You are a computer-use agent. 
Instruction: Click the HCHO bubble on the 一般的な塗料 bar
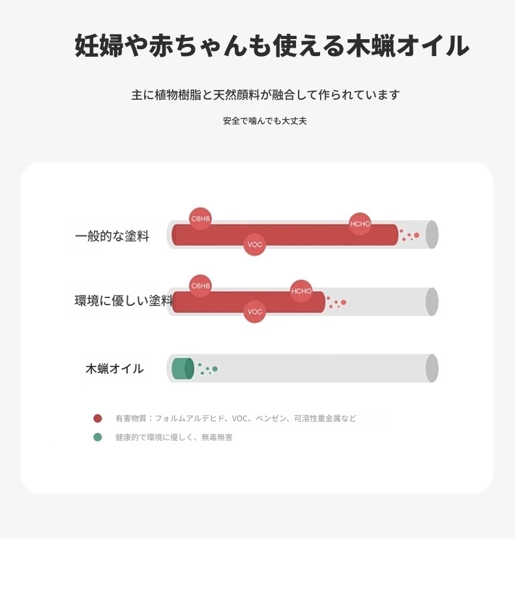pos(360,224)
